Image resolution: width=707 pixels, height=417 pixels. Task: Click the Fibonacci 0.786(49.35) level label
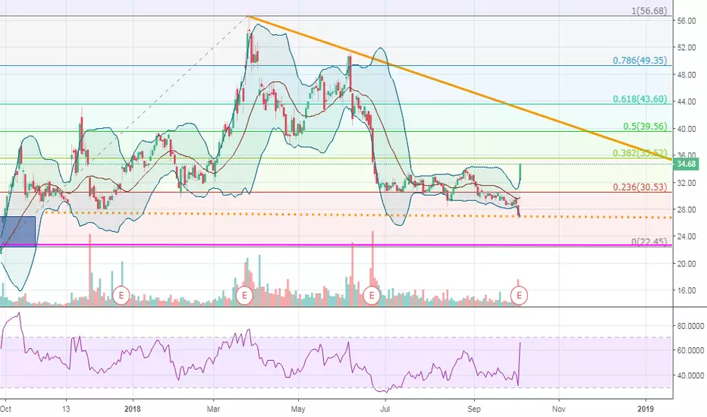pyautogui.click(x=639, y=61)
